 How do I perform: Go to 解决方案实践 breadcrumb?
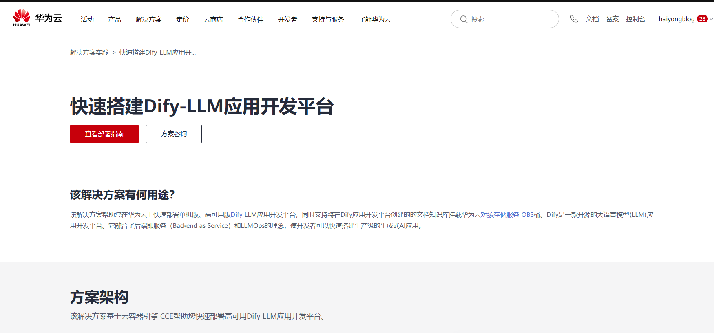click(89, 53)
